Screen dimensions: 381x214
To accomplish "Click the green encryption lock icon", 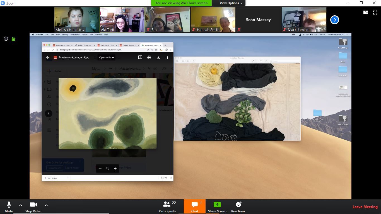I will [x=13, y=39].
